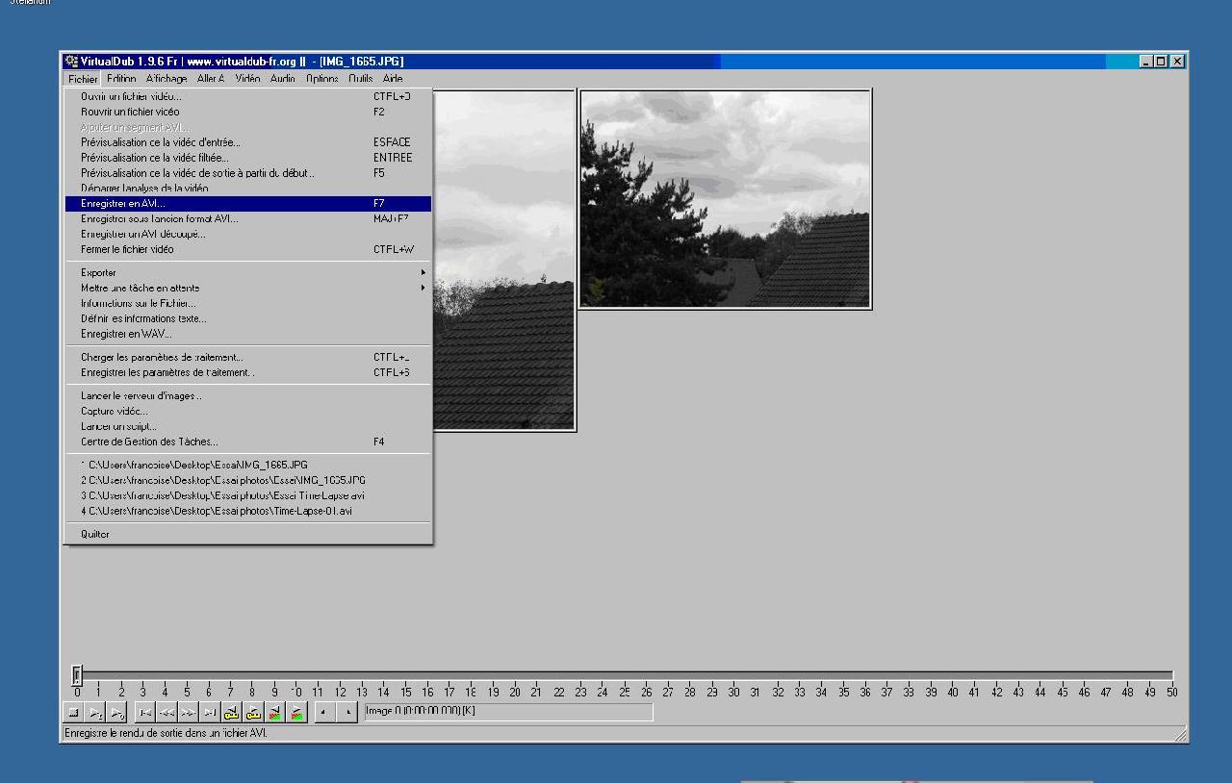Click the Stop playback button

point(73,713)
